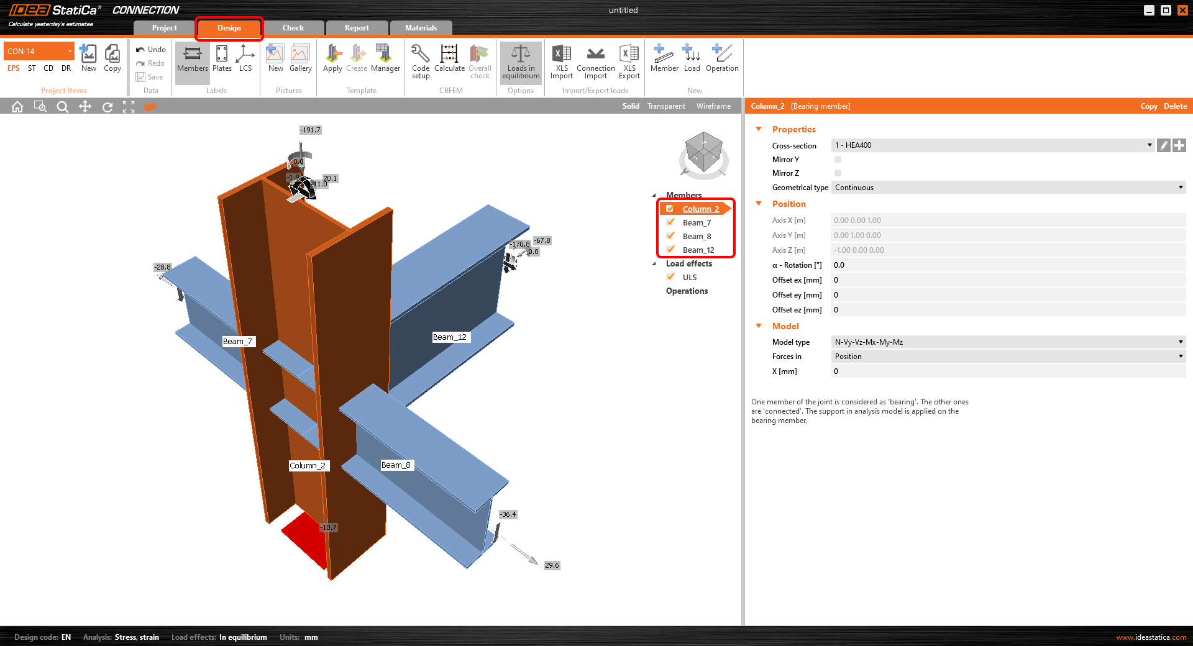Switch to the Check tab
The image size is (1193, 646).
[x=293, y=28]
